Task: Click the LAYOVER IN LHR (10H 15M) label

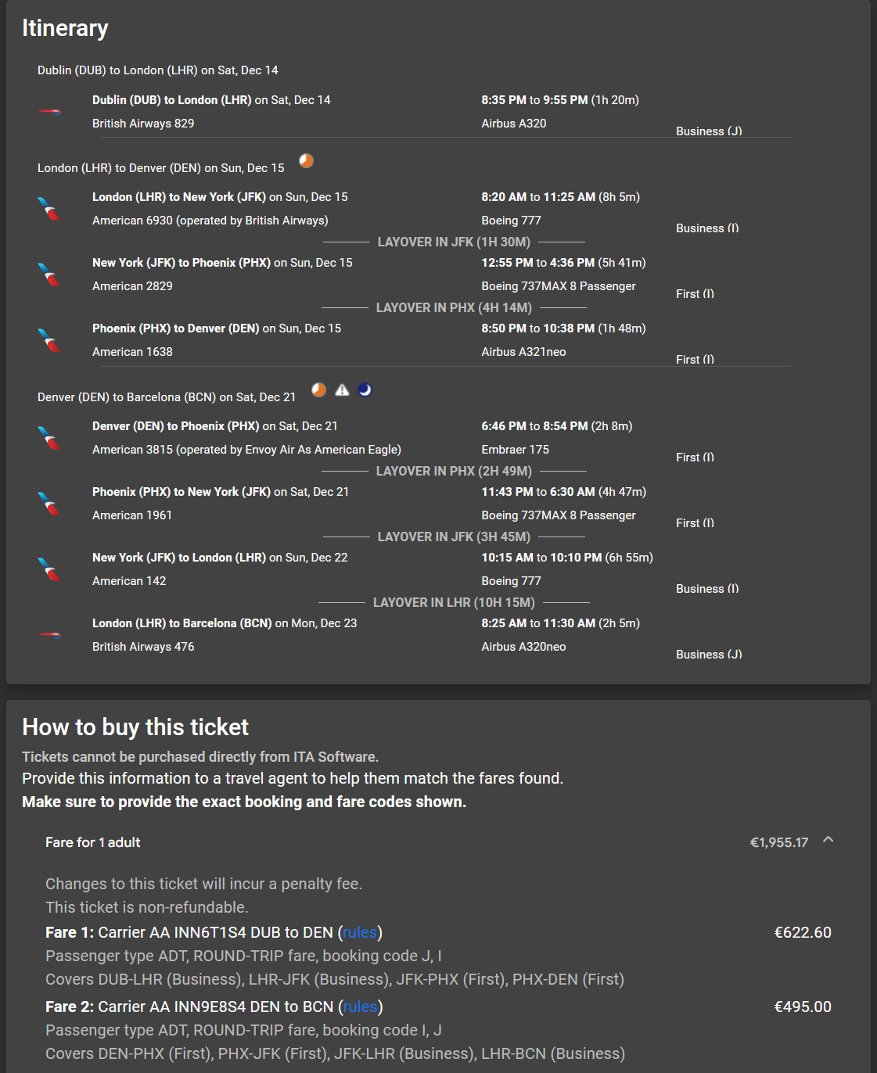Action: tap(454, 602)
